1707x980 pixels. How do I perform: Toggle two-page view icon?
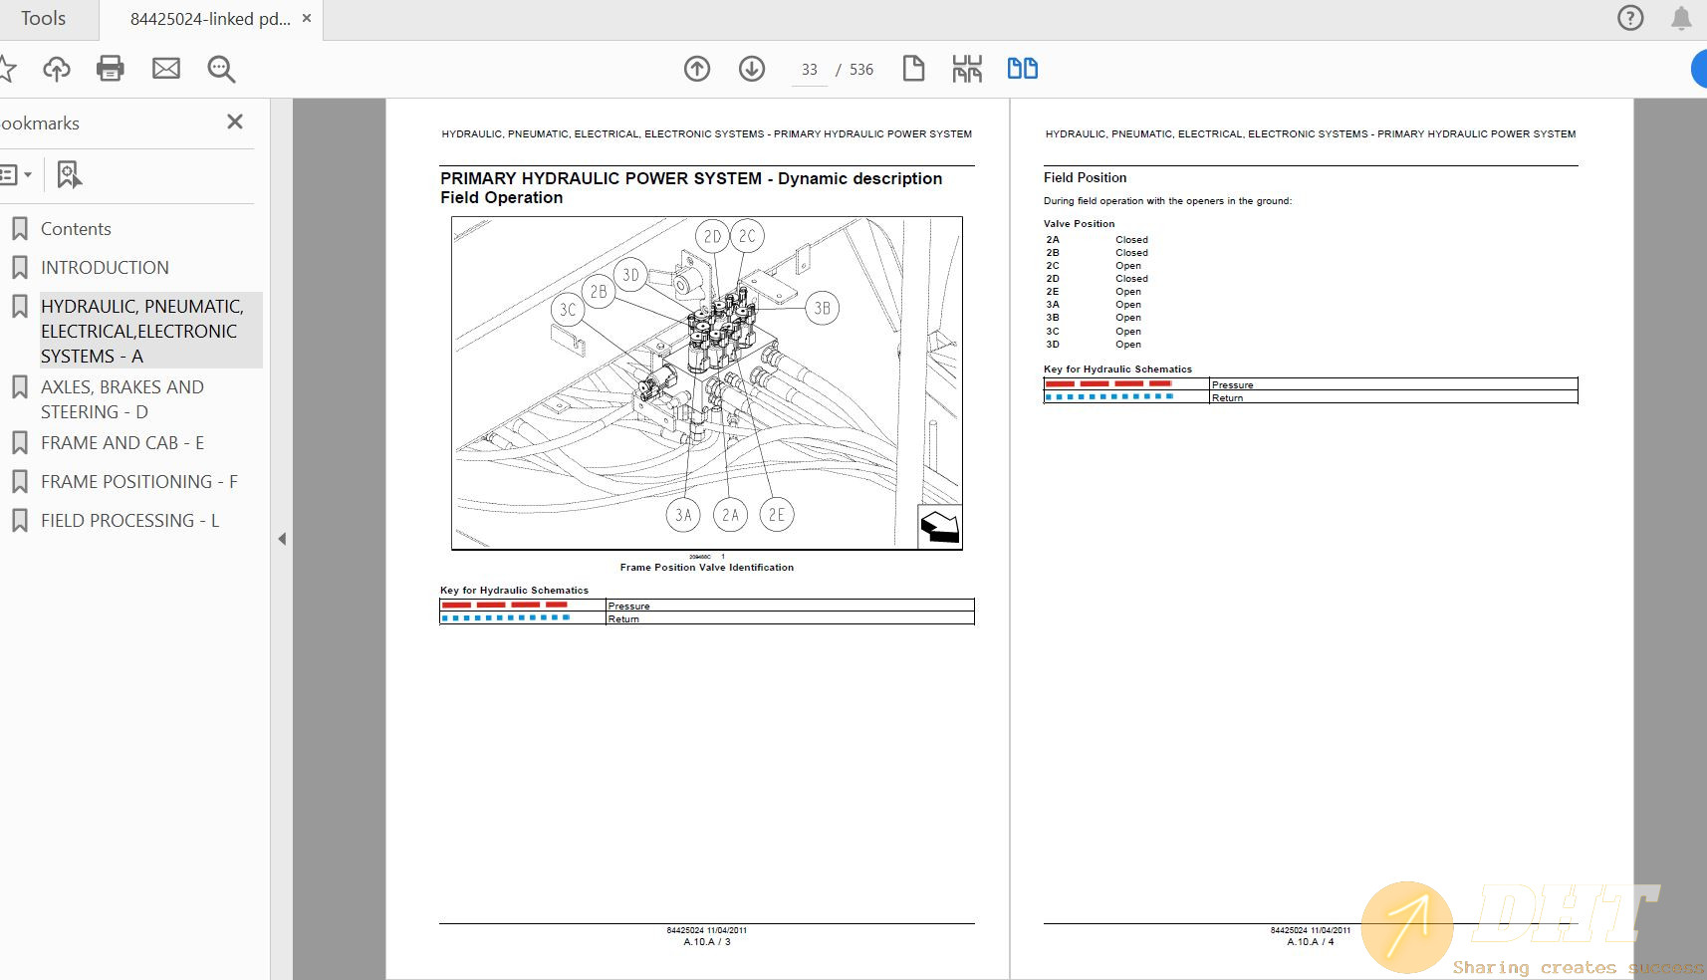1023,68
